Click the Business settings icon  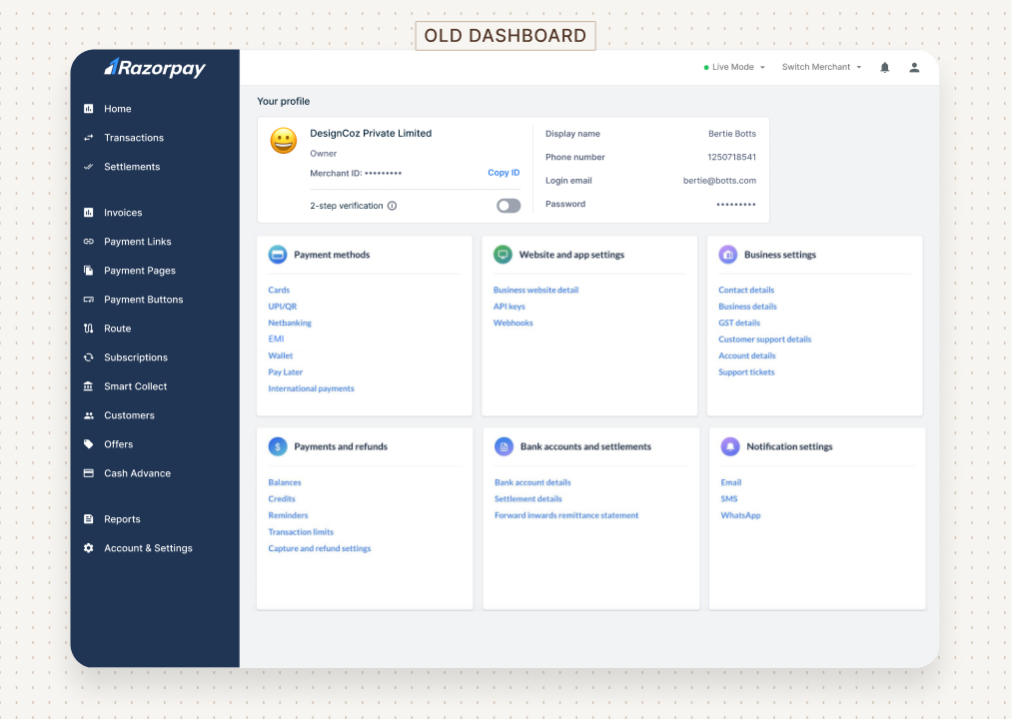click(728, 255)
